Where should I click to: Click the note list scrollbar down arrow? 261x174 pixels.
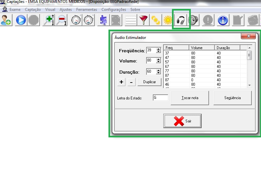pos(250,85)
